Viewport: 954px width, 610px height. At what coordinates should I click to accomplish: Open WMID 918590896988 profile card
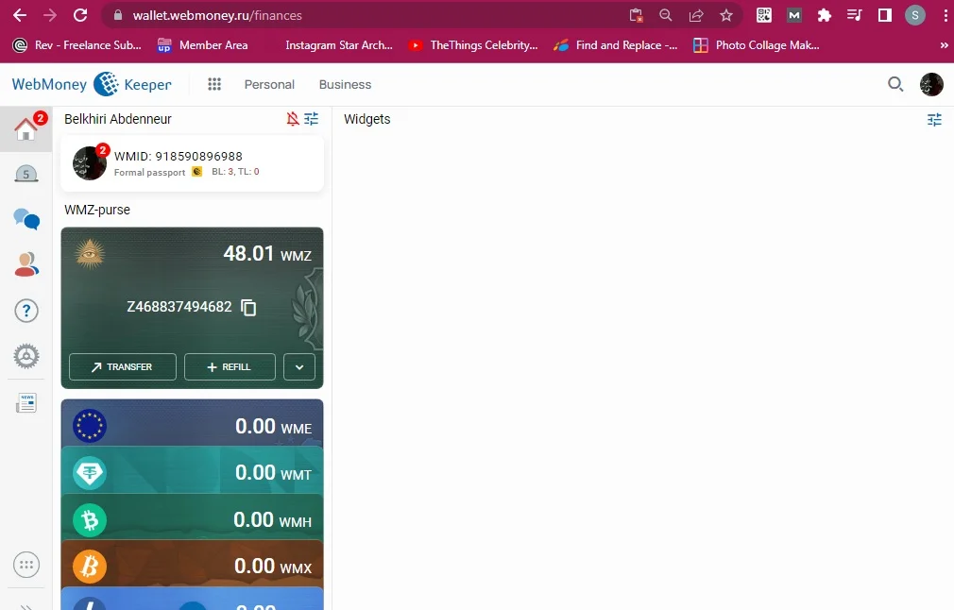pyautogui.click(x=193, y=163)
